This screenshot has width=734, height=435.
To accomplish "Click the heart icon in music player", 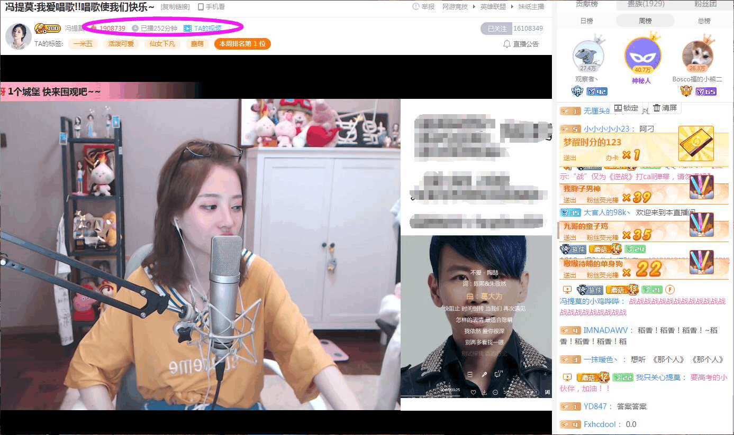I will (474, 392).
